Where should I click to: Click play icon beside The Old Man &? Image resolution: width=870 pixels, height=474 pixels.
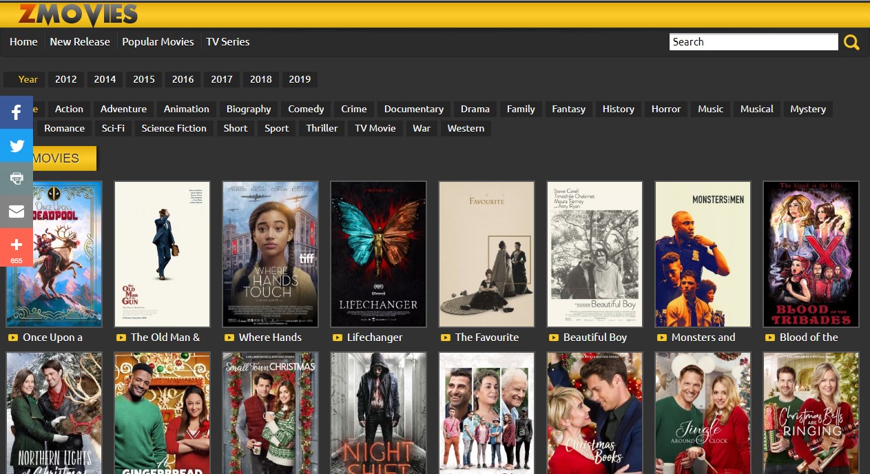121,338
